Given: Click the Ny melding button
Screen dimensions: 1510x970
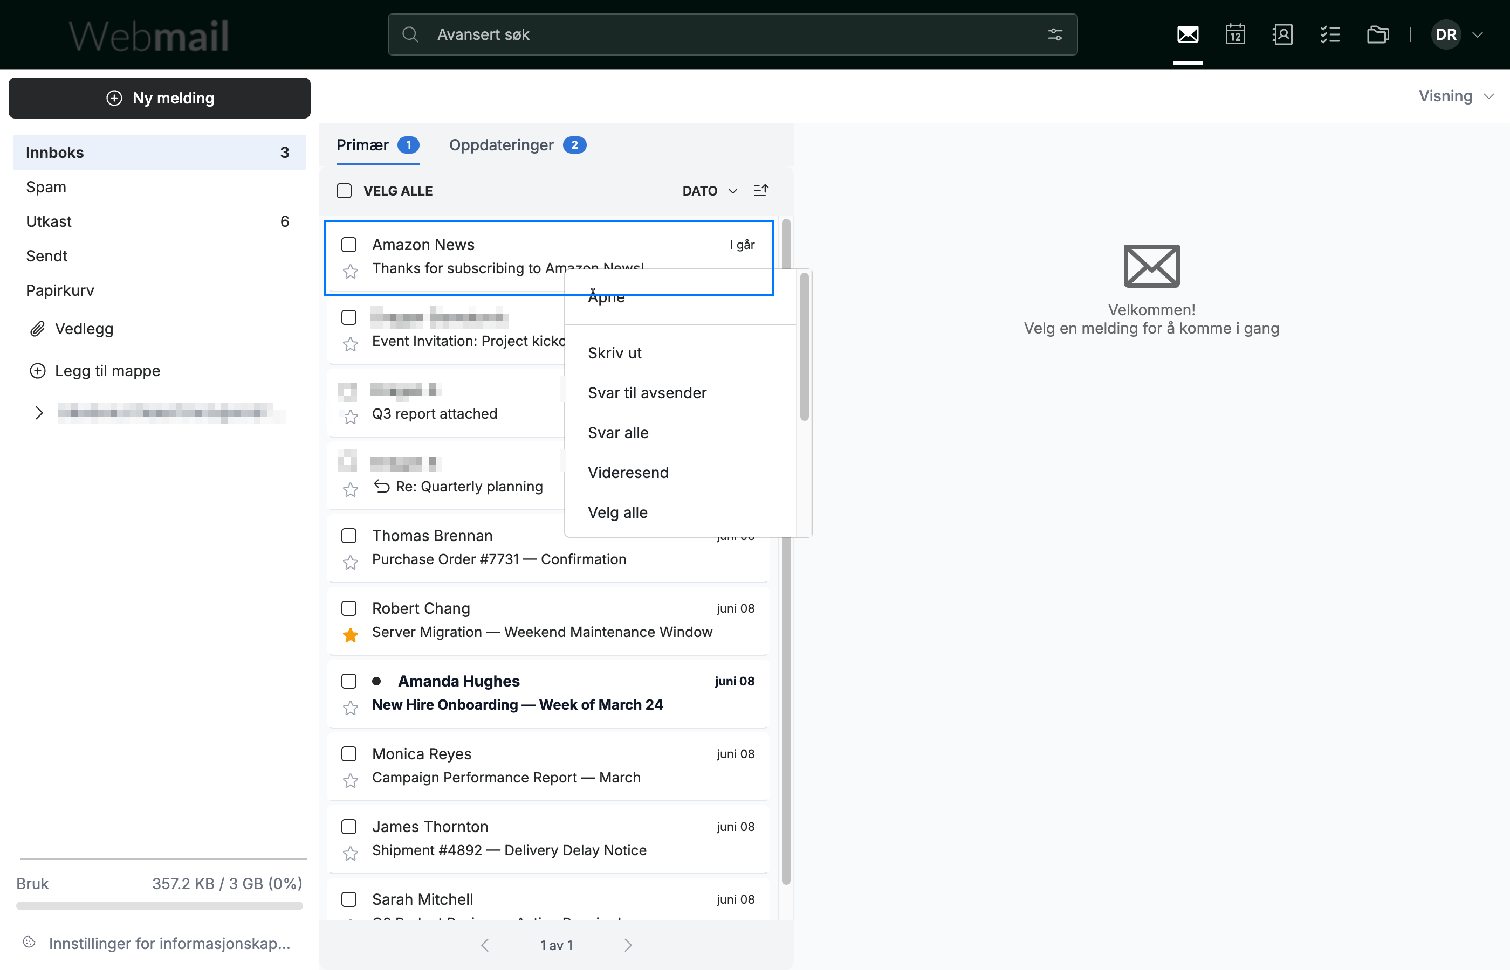Looking at the screenshot, I should click(160, 98).
